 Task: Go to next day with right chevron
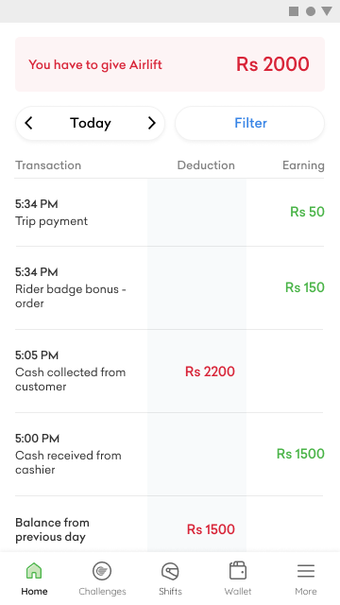coord(152,123)
